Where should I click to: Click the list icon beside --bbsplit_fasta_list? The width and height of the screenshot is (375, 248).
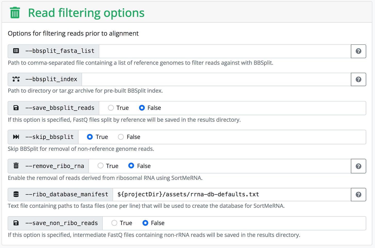(x=16, y=51)
